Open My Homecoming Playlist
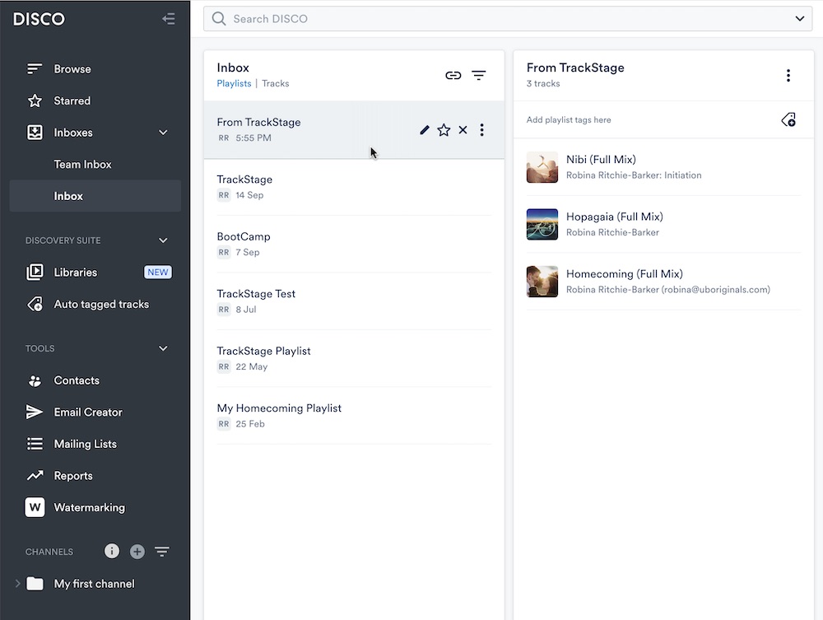Screen dimensions: 823x620 [x=354, y=416]
